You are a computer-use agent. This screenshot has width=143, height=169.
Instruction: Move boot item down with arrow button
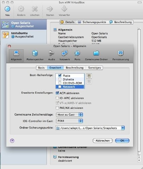89,81
